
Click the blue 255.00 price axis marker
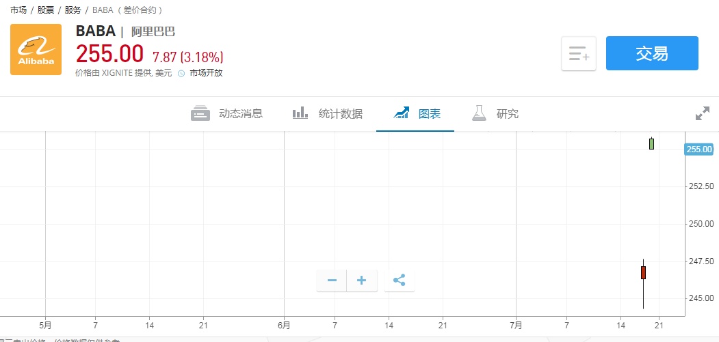point(698,149)
